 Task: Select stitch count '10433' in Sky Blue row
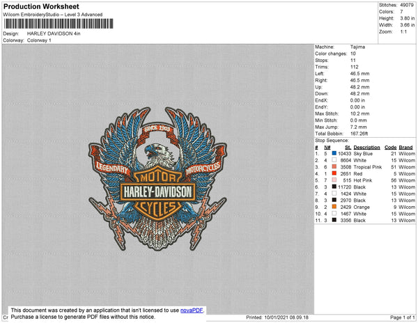pyautogui.click(x=345, y=154)
